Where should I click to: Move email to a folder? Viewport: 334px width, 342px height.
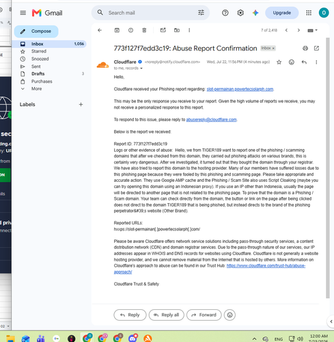click(177, 30)
